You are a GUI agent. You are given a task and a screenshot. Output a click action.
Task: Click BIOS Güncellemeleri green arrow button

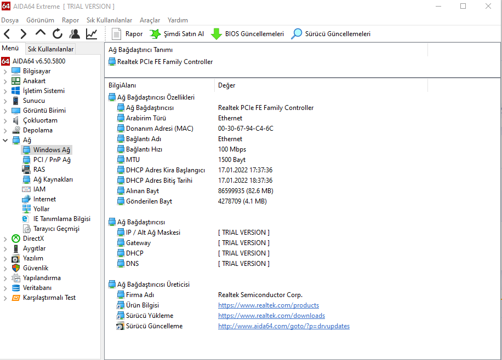247,34
